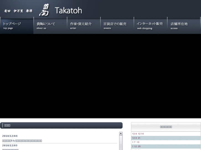Screen dimensions: 201x150
Task: Click the Takatoh logo in header
Action: pyautogui.click(x=61, y=10)
